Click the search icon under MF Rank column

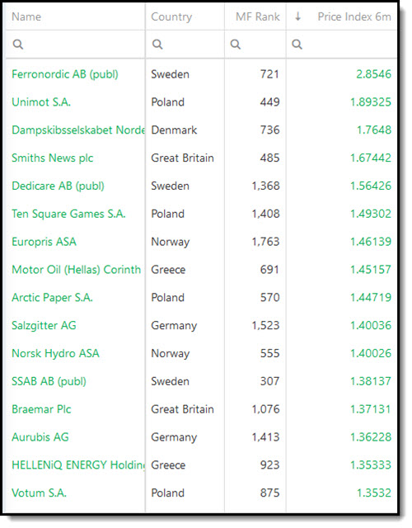(235, 44)
